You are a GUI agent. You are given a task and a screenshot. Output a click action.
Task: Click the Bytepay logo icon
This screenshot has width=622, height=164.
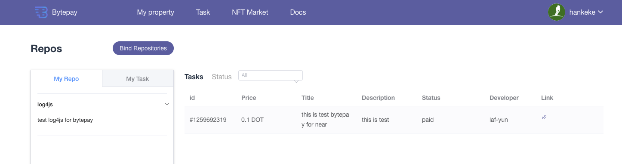pyautogui.click(x=41, y=12)
